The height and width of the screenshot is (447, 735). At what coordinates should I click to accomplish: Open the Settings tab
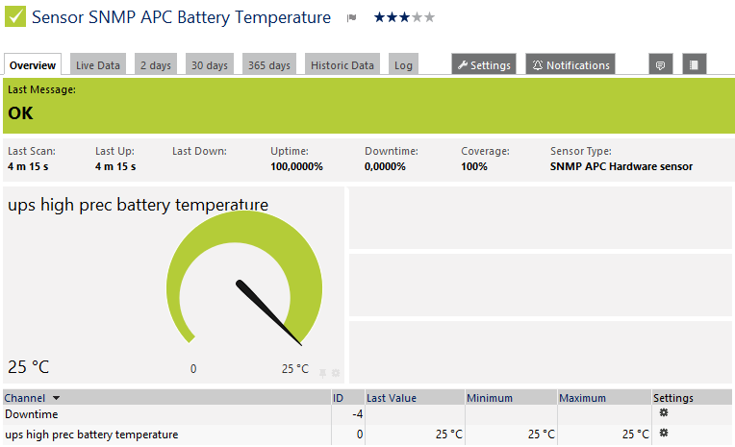click(x=483, y=64)
